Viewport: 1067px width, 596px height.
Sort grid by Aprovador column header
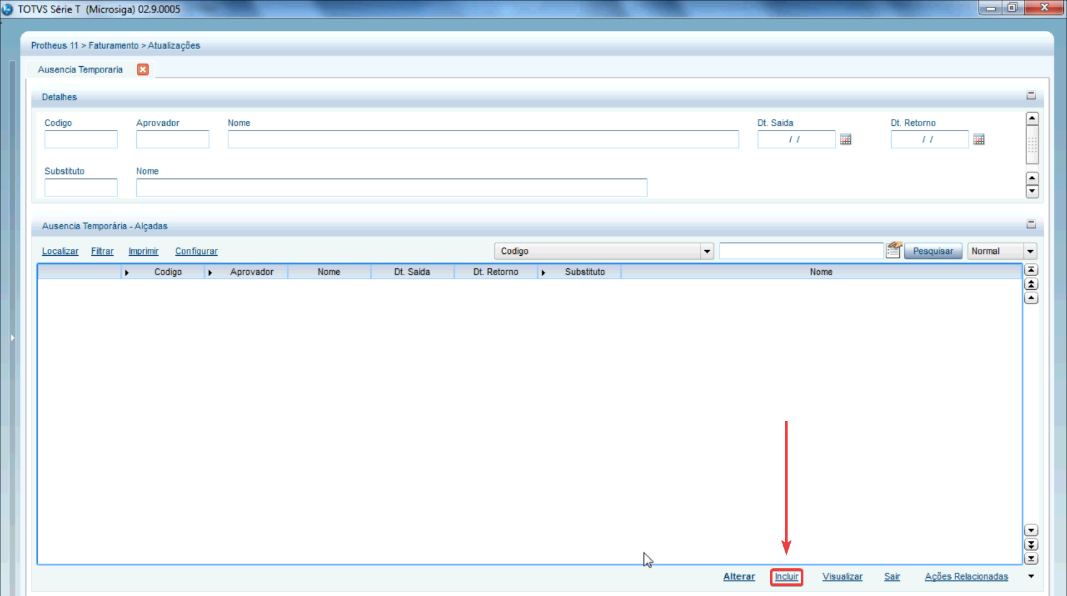pos(252,272)
